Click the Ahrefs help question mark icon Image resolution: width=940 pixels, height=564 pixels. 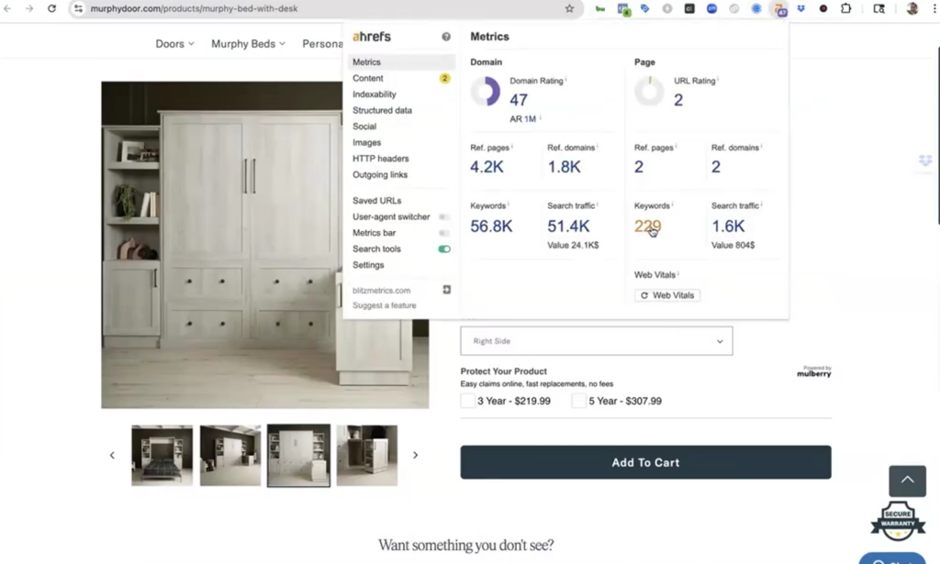tap(446, 37)
